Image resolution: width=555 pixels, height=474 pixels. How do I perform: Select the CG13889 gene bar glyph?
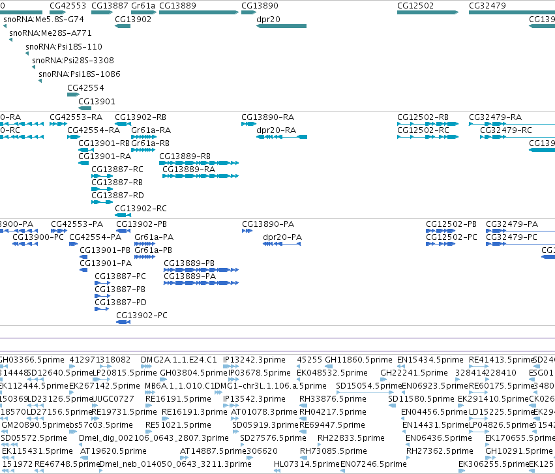[199, 12]
